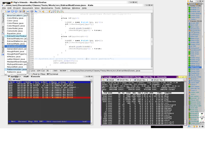Open the Find in Files panel
The width and height of the screenshot is (205, 154).
[x=37, y=74]
